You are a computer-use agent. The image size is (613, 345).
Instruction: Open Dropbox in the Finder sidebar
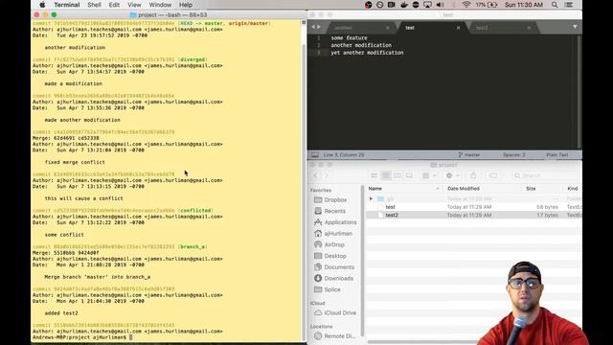[330, 200]
